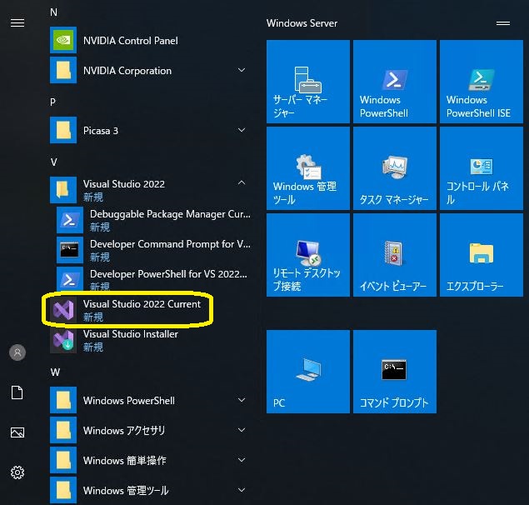Open Settings gear in Start sidebar
This screenshot has width=529, height=505.
tap(17, 472)
